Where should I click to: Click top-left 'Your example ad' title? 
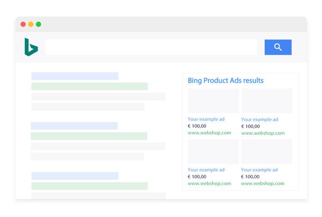(x=206, y=119)
